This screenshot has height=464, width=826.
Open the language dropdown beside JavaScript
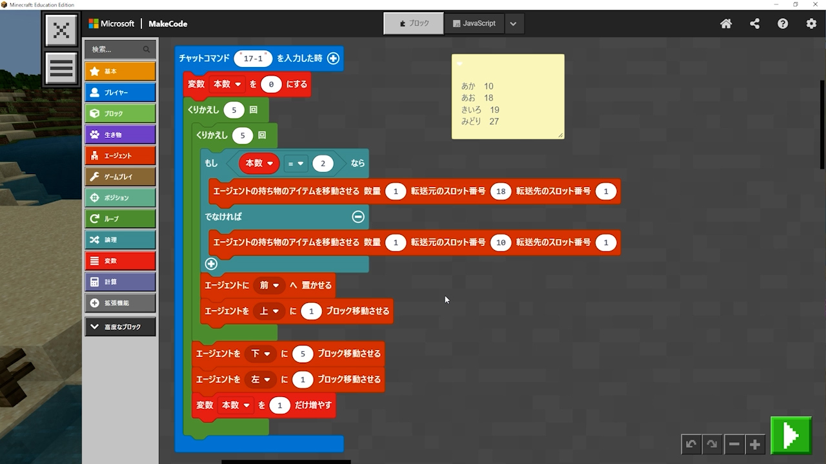click(513, 24)
